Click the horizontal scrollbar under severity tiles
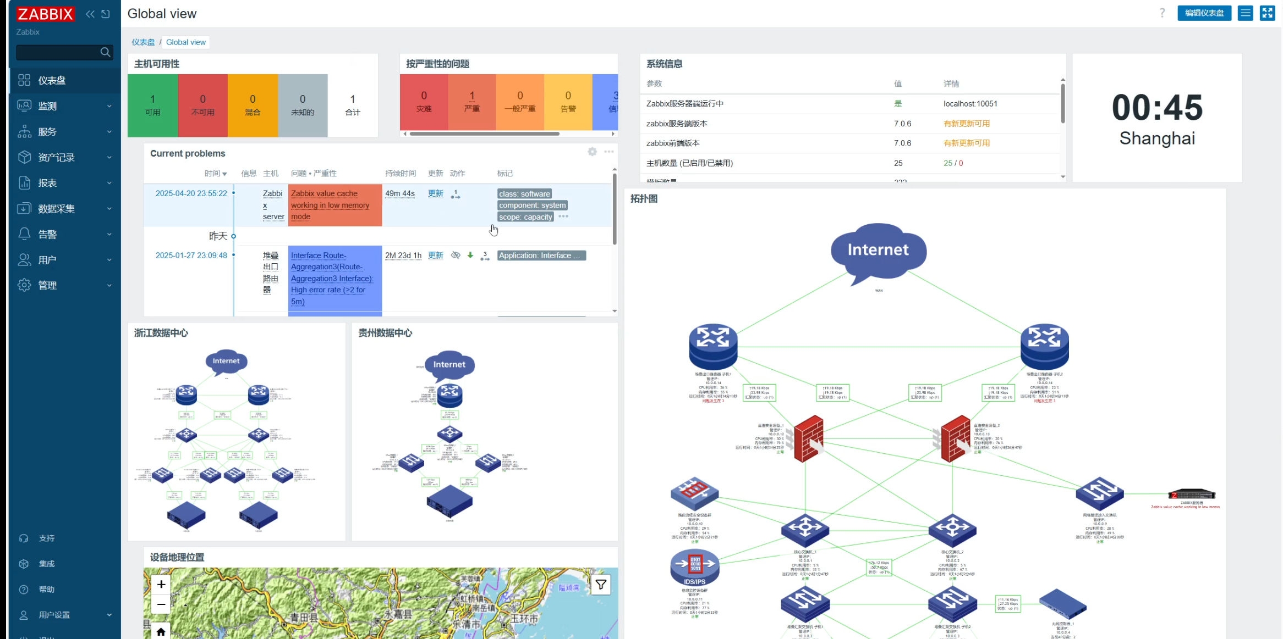This screenshot has height=639, width=1283. point(485,134)
